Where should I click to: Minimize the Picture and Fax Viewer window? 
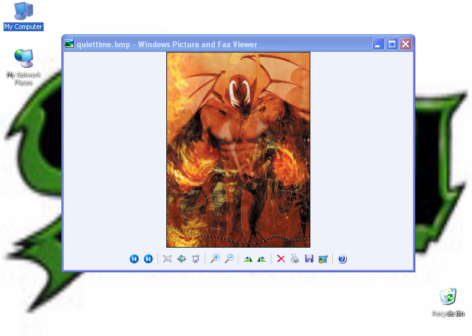[x=378, y=44]
